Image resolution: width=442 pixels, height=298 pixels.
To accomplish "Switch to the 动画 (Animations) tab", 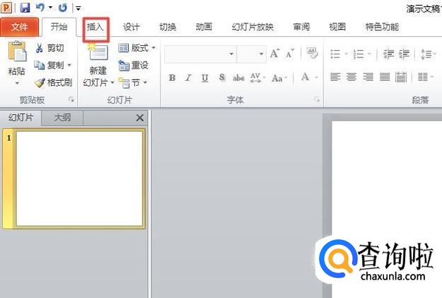I will point(204,27).
